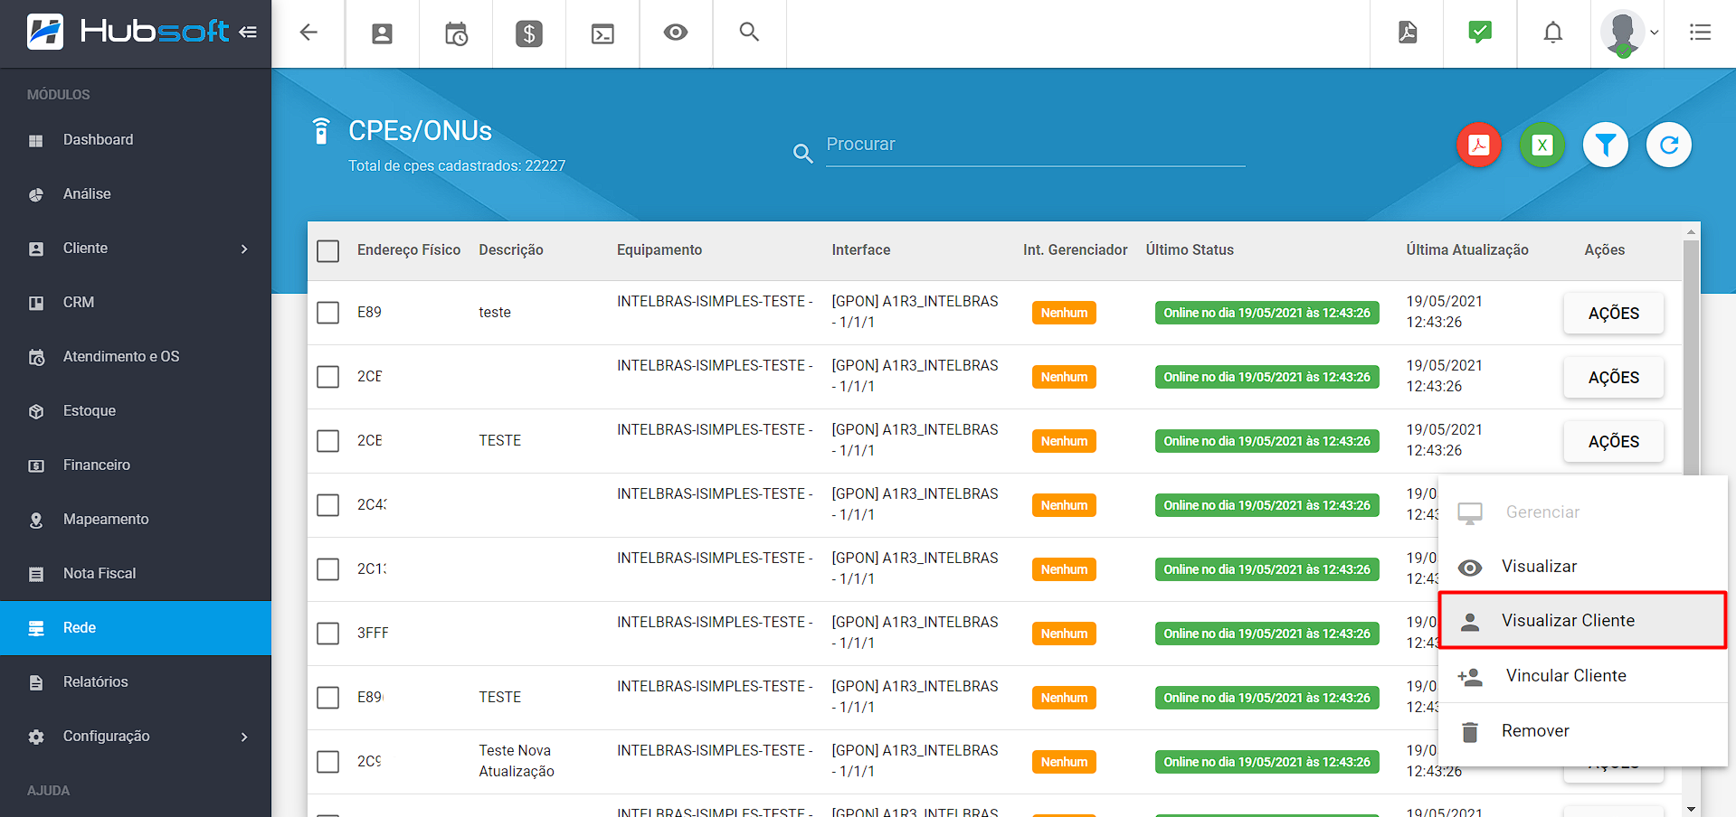The image size is (1736, 817).
Task: Open Atendimento e OS module
Action: click(136, 357)
